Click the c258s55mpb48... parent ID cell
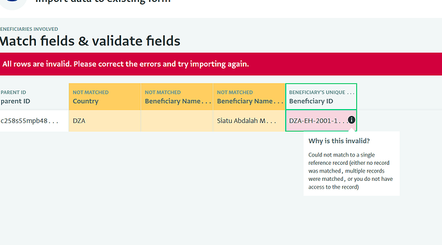This screenshot has height=245, width=442. click(x=34, y=121)
